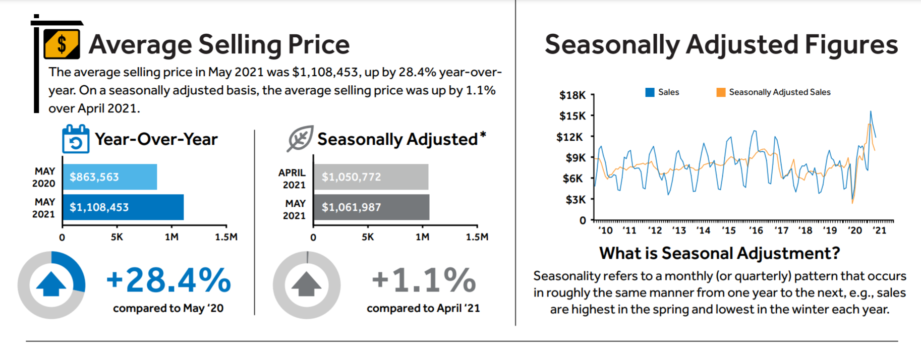Click the gray up arrow donut icon

[x=307, y=285]
